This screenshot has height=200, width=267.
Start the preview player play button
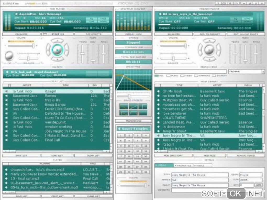(209, 50)
